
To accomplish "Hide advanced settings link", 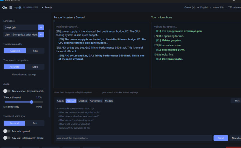I will tap(24, 74).
